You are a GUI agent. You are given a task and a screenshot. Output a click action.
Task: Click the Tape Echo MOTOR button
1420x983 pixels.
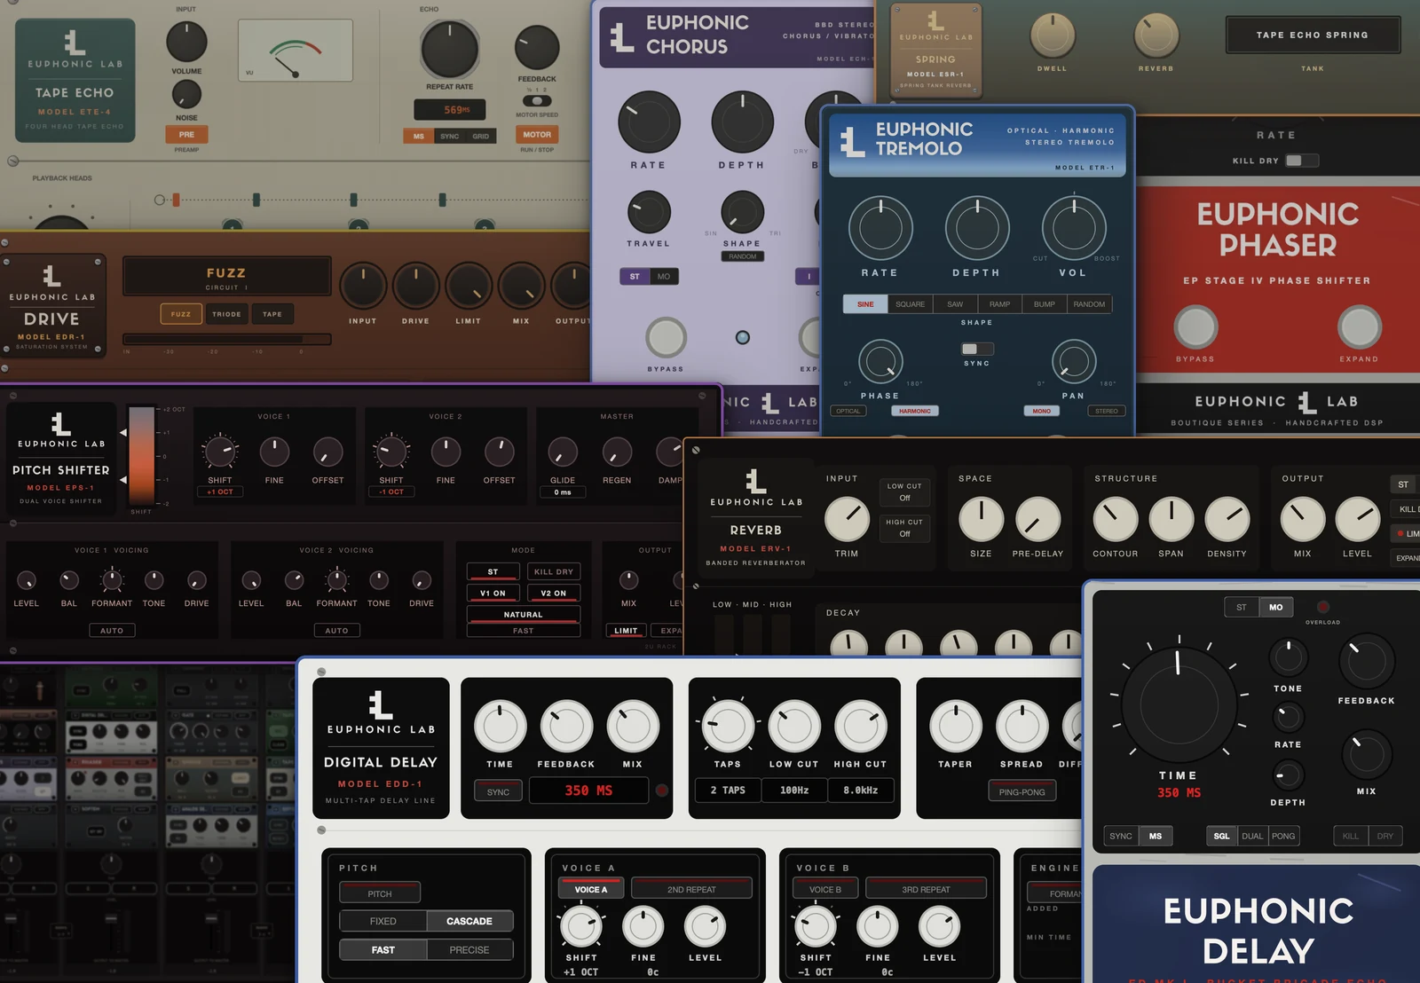(x=537, y=135)
